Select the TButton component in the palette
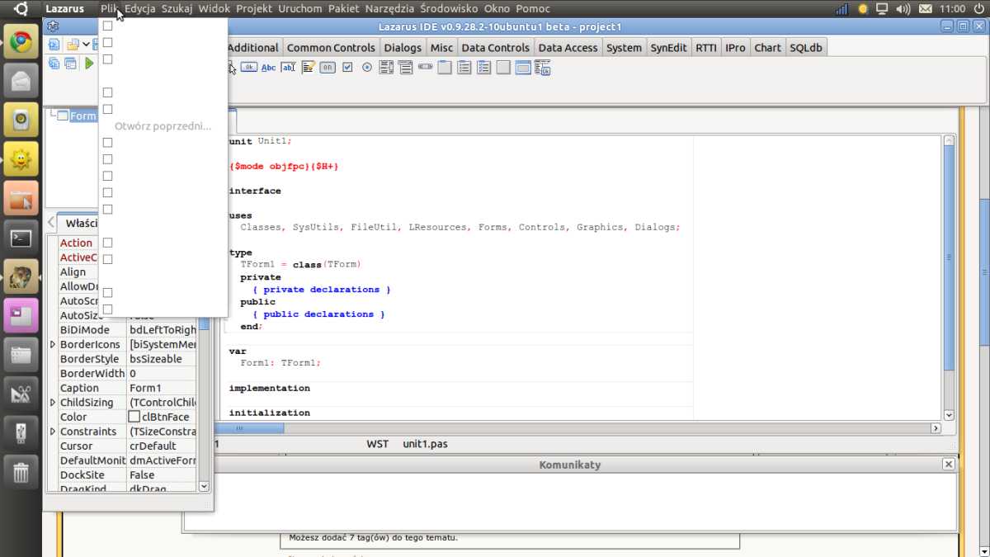 click(x=248, y=68)
